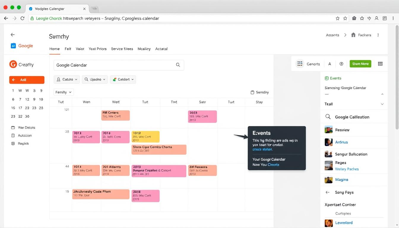Screen dimensions: 399x228
Task: Open the Catdre dropdown filter
Action: pyautogui.click(x=66, y=79)
